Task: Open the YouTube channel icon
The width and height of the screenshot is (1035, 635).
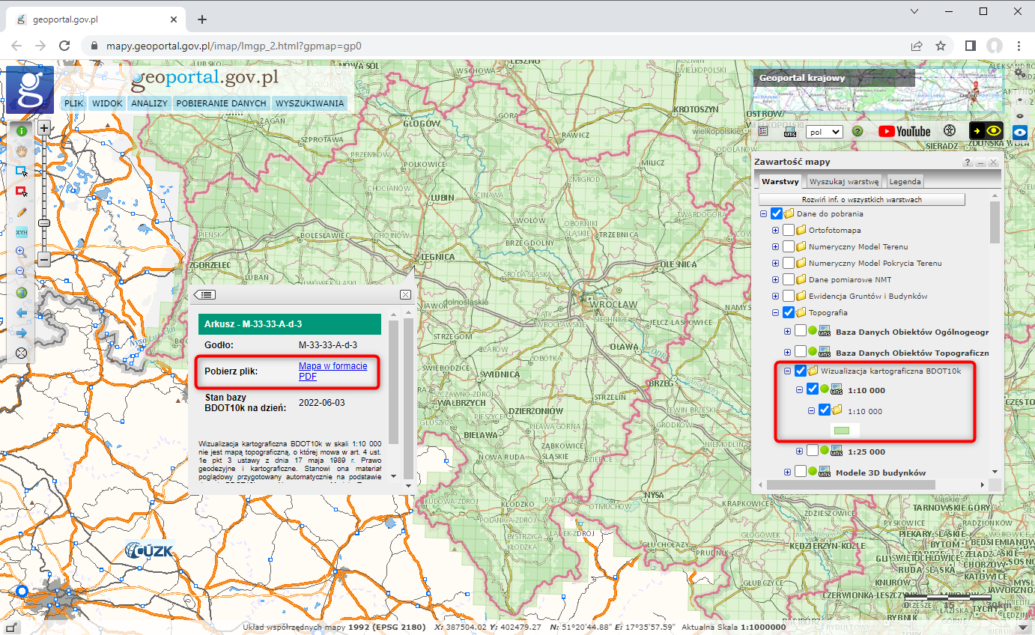Action: [x=904, y=131]
